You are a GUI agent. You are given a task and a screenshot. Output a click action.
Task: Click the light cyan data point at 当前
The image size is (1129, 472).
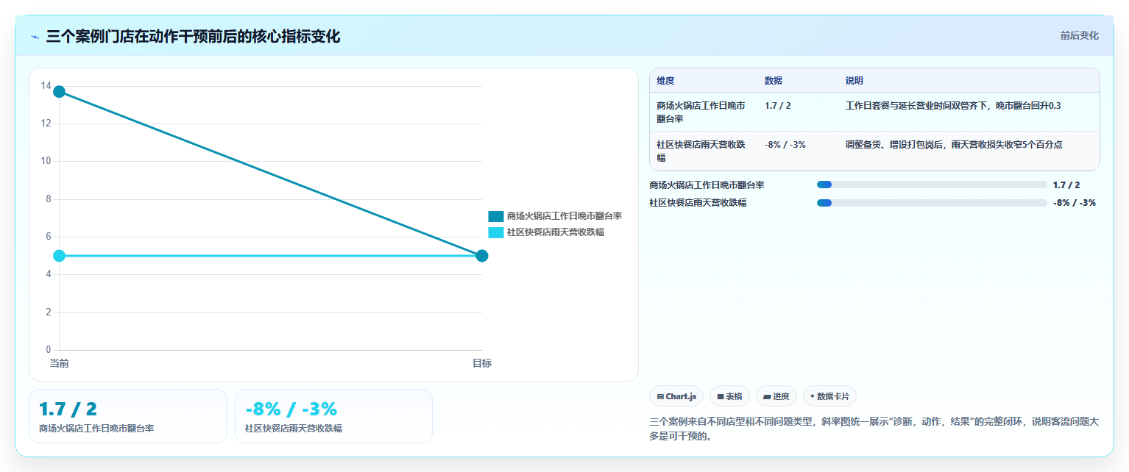pyautogui.click(x=59, y=256)
